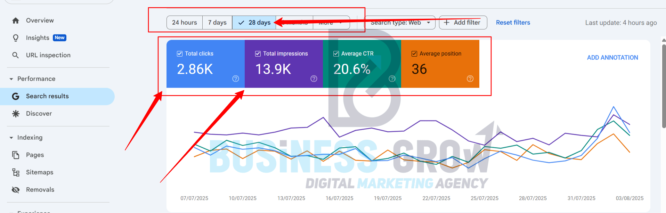Click the 16/07/2025 axis date label
Viewport: 666px width, 213px height.
[x=340, y=198]
